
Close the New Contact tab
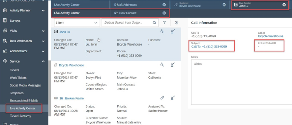tap(164, 13)
